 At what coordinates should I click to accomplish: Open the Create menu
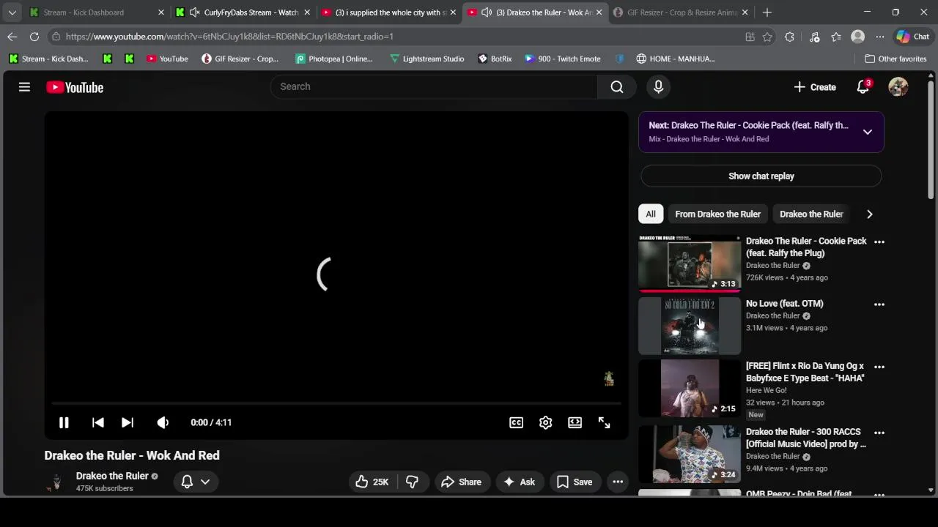click(815, 87)
